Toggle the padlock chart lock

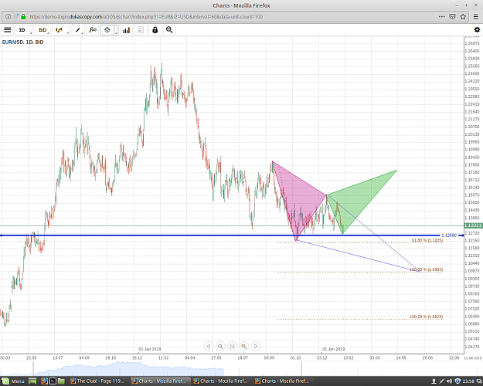pyautogui.click(x=155, y=30)
